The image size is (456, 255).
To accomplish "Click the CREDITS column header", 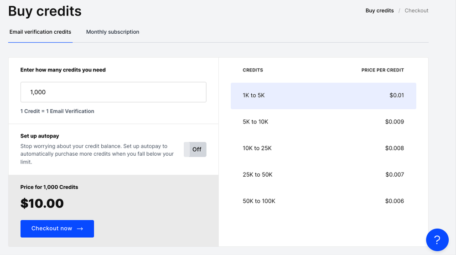I will 253,70.
